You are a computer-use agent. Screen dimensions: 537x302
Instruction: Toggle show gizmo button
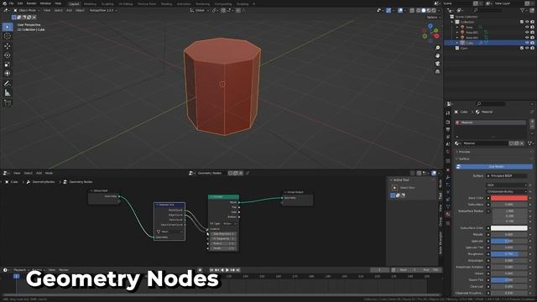pos(388,11)
